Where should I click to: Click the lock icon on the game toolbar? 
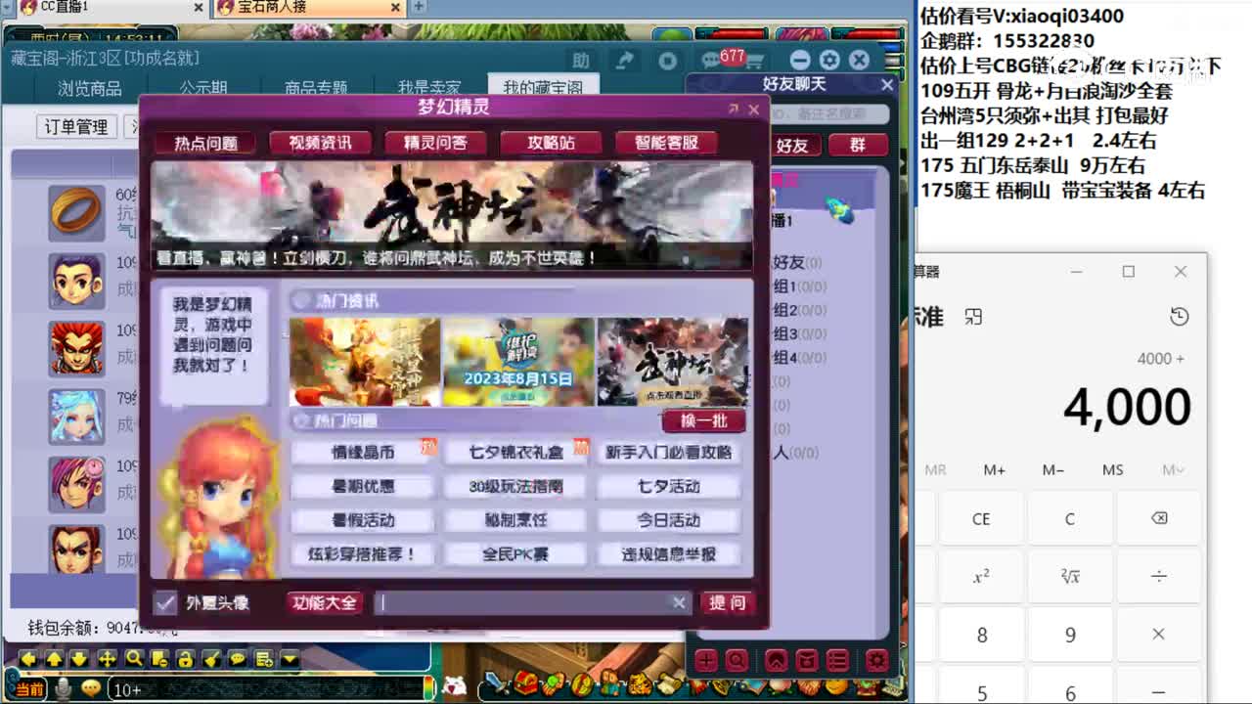tap(186, 660)
